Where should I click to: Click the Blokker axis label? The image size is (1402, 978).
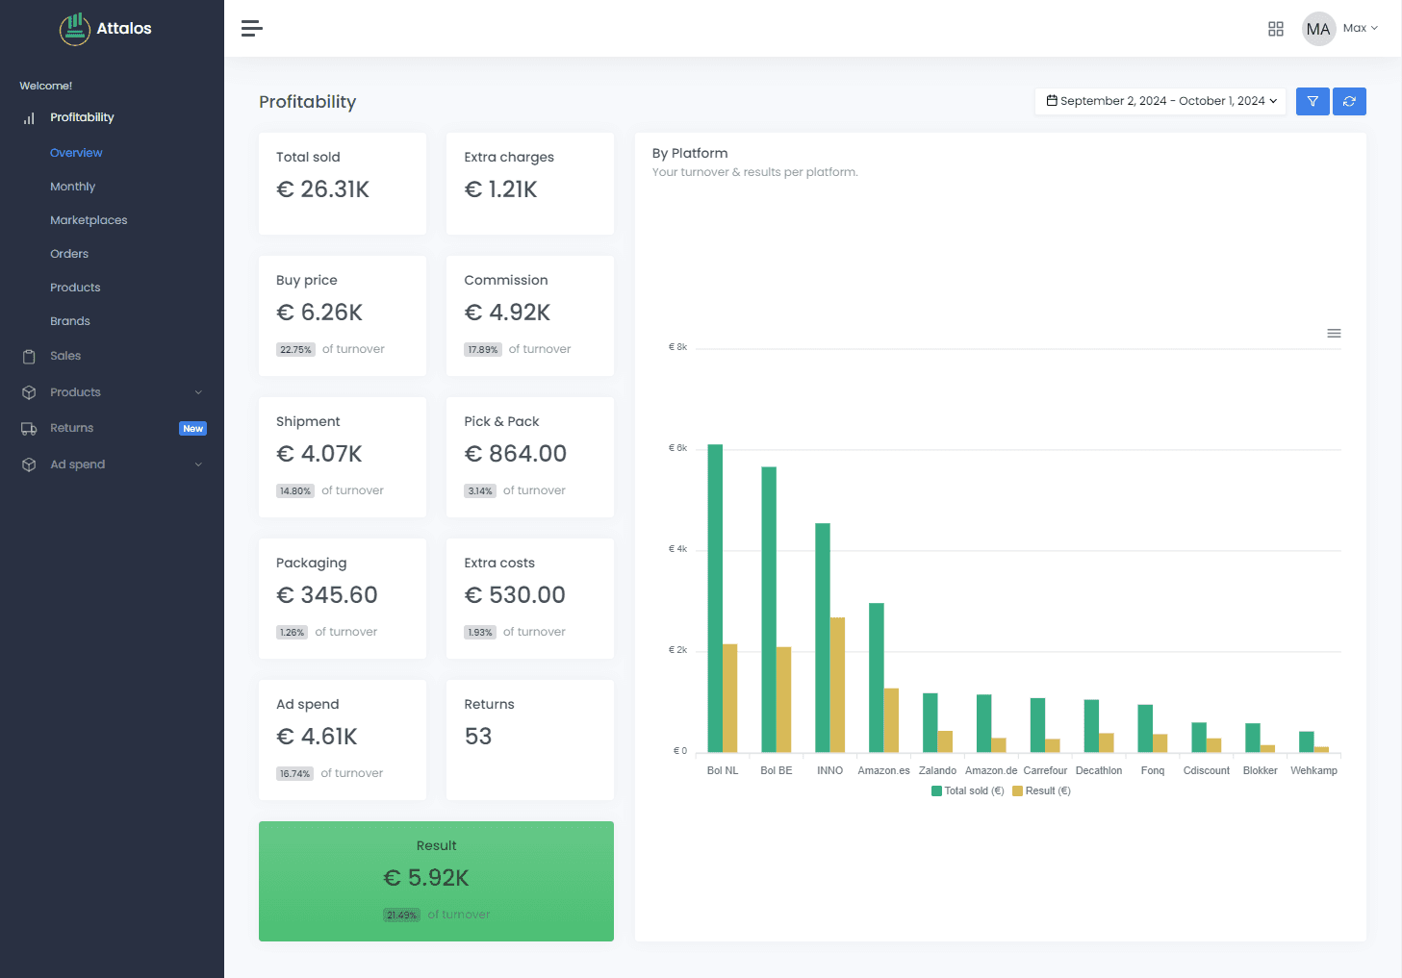[1260, 770]
